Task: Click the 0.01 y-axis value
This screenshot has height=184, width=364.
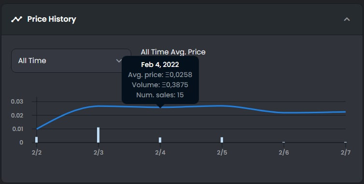Action: (x=17, y=129)
